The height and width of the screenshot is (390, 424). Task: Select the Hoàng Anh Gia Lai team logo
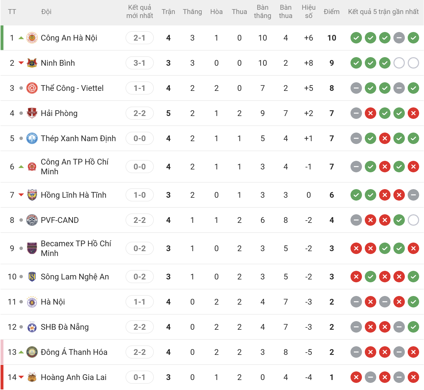tap(32, 377)
